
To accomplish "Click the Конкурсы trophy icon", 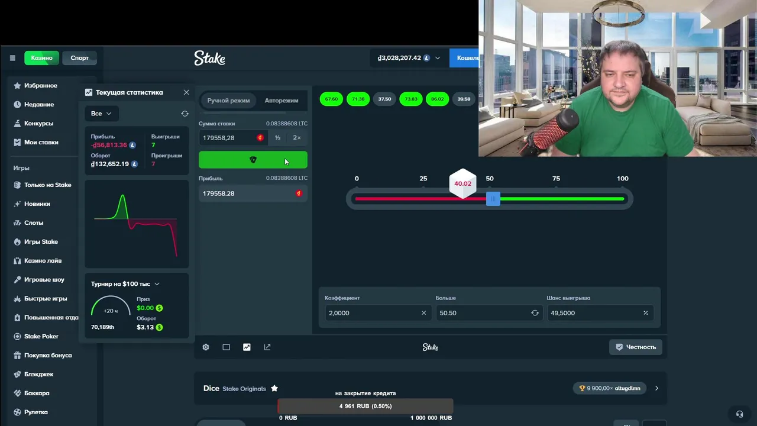I will 18,124.
